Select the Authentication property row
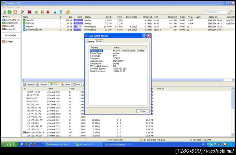 [x=118, y=61]
